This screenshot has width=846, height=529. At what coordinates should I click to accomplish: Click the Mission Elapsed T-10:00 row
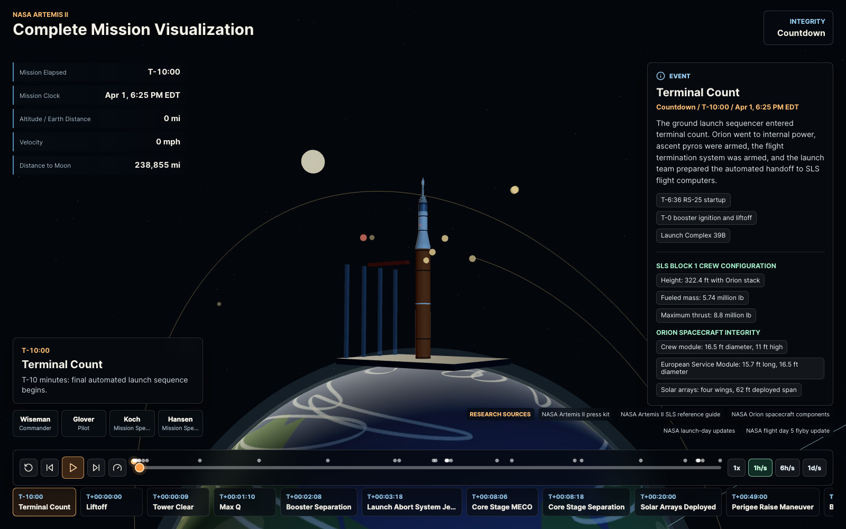click(x=99, y=72)
